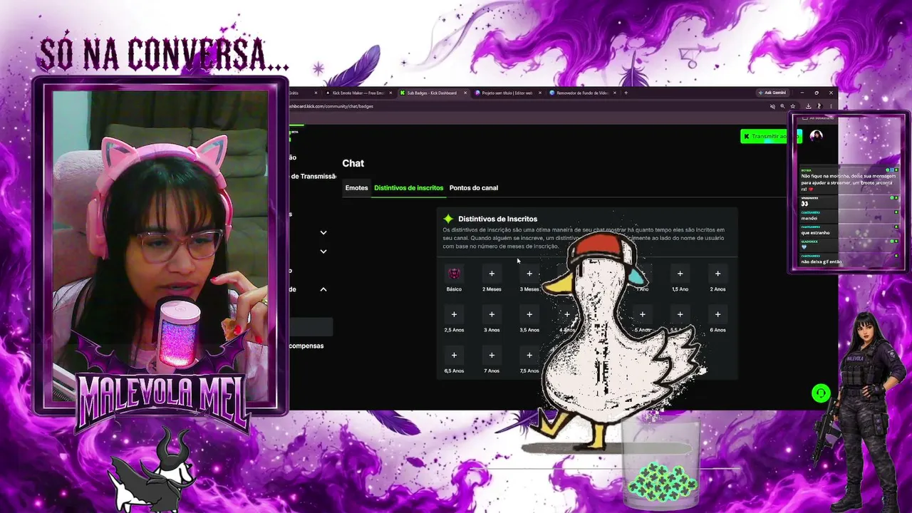Screen dimensions: 912x513
Task: Add a badge for 7 Anos
Action: click(492, 355)
